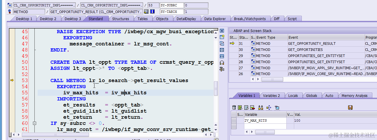Click the new tool icon with yellow star

pyautogui.click(x=222, y=37)
